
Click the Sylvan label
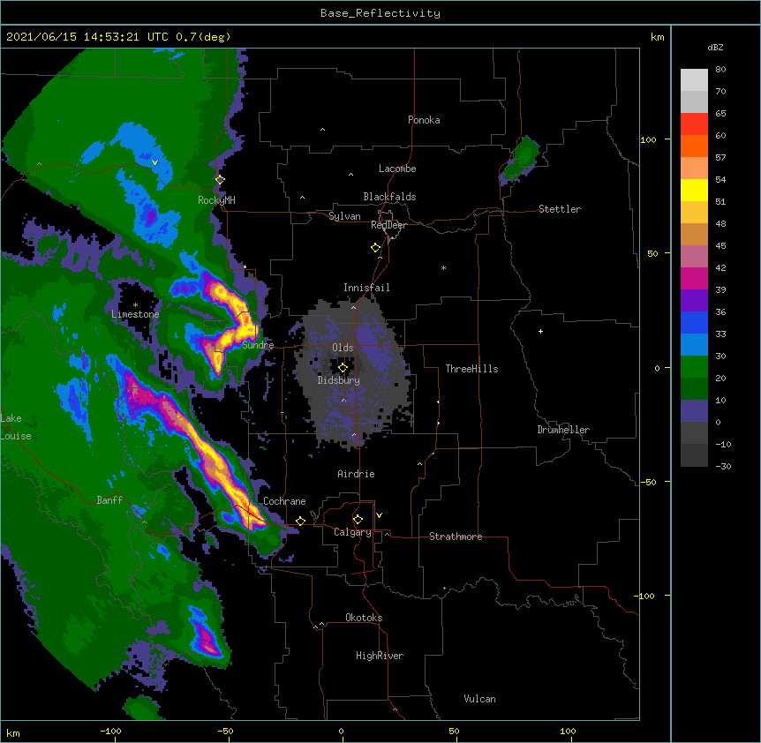[344, 216]
